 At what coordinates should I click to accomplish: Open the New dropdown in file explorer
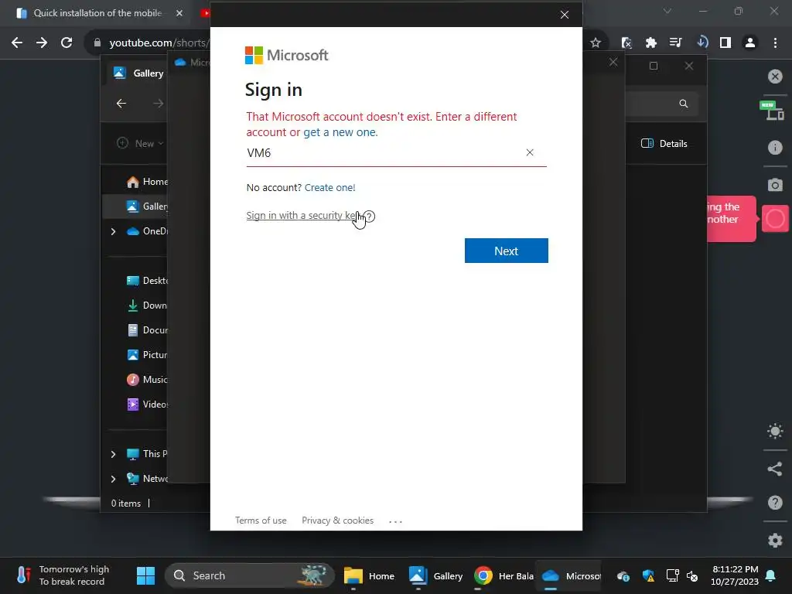(x=141, y=143)
